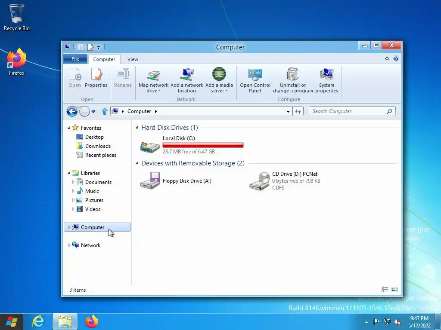The height and width of the screenshot is (330, 441).
Task: Click the volume muted tray icon
Action: click(398, 322)
